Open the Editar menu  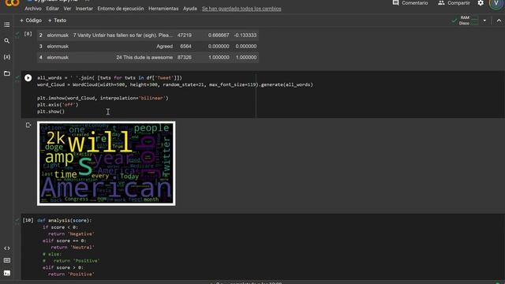pos(53,9)
